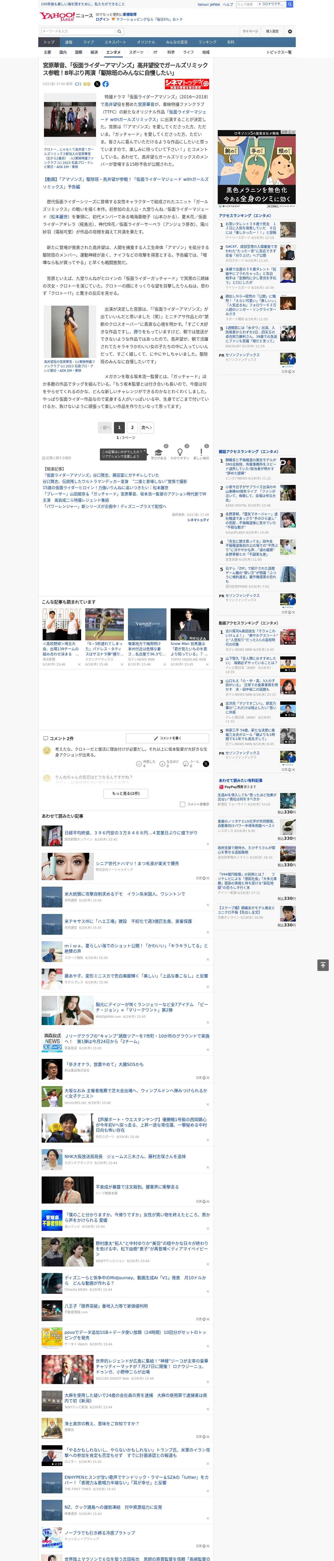Viewport: 334px width, 1561px height.
Task: Open トピックス一覧 link
Action: coord(279,52)
